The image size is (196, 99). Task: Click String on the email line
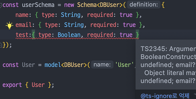(x=74, y=25)
